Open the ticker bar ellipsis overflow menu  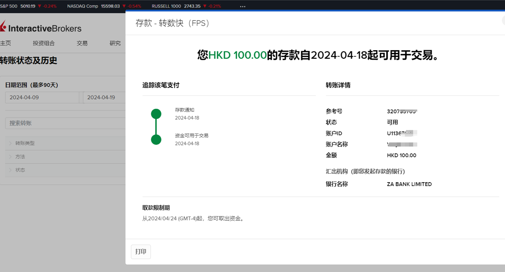(242, 6)
